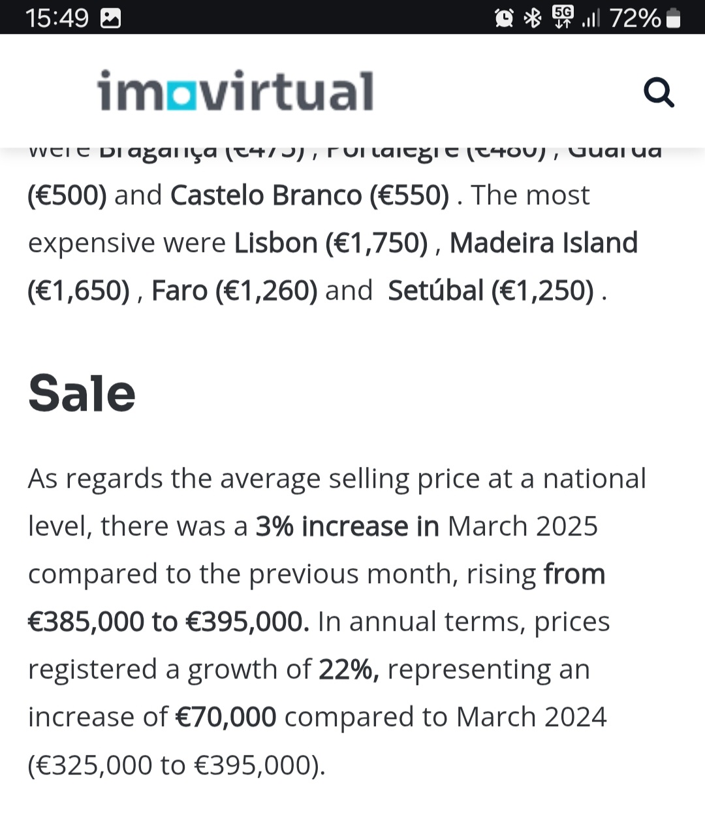Tap the 15:49 clock time
The width and height of the screenshot is (705, 817).
(57, 18)
